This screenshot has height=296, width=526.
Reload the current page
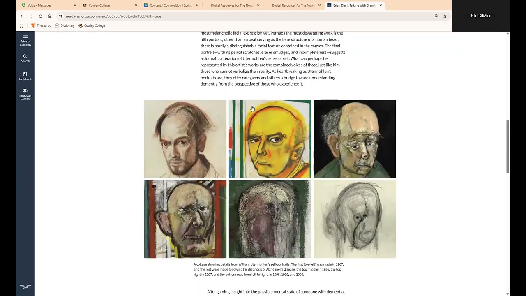pos(40,16)
